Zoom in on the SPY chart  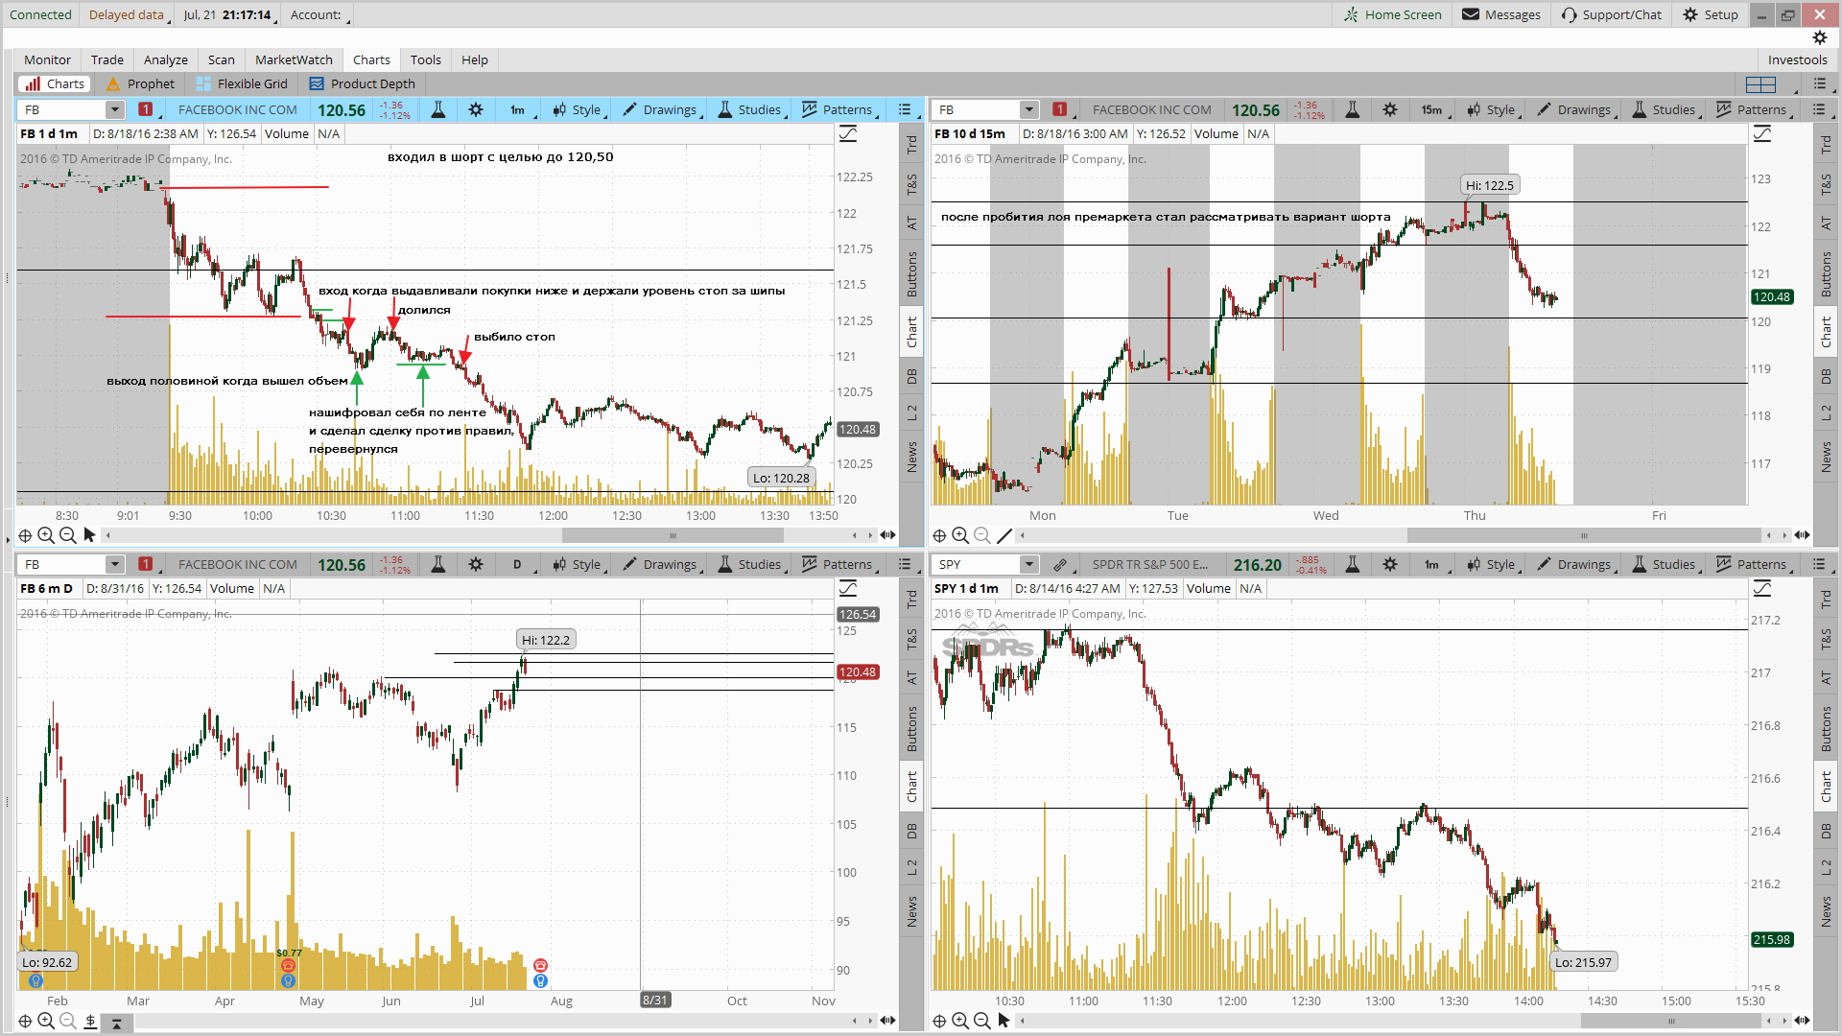tap(960, 1021)
